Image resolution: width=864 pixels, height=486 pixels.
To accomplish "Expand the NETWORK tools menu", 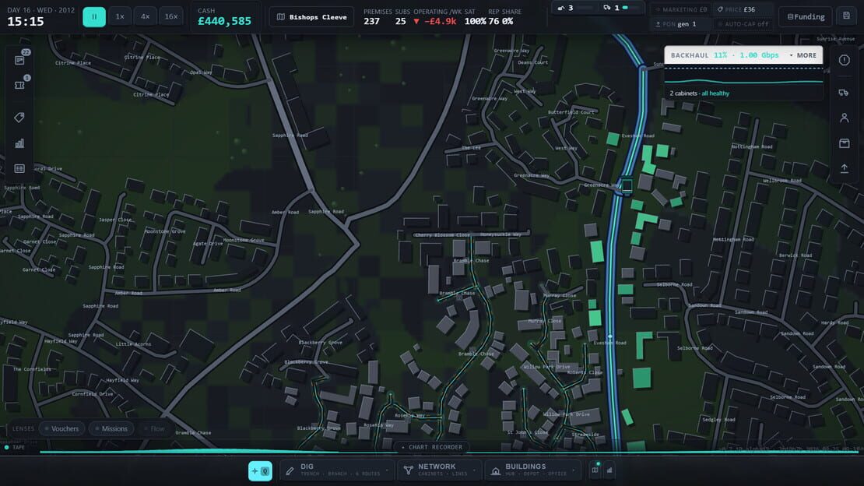I will coord(440,470).
